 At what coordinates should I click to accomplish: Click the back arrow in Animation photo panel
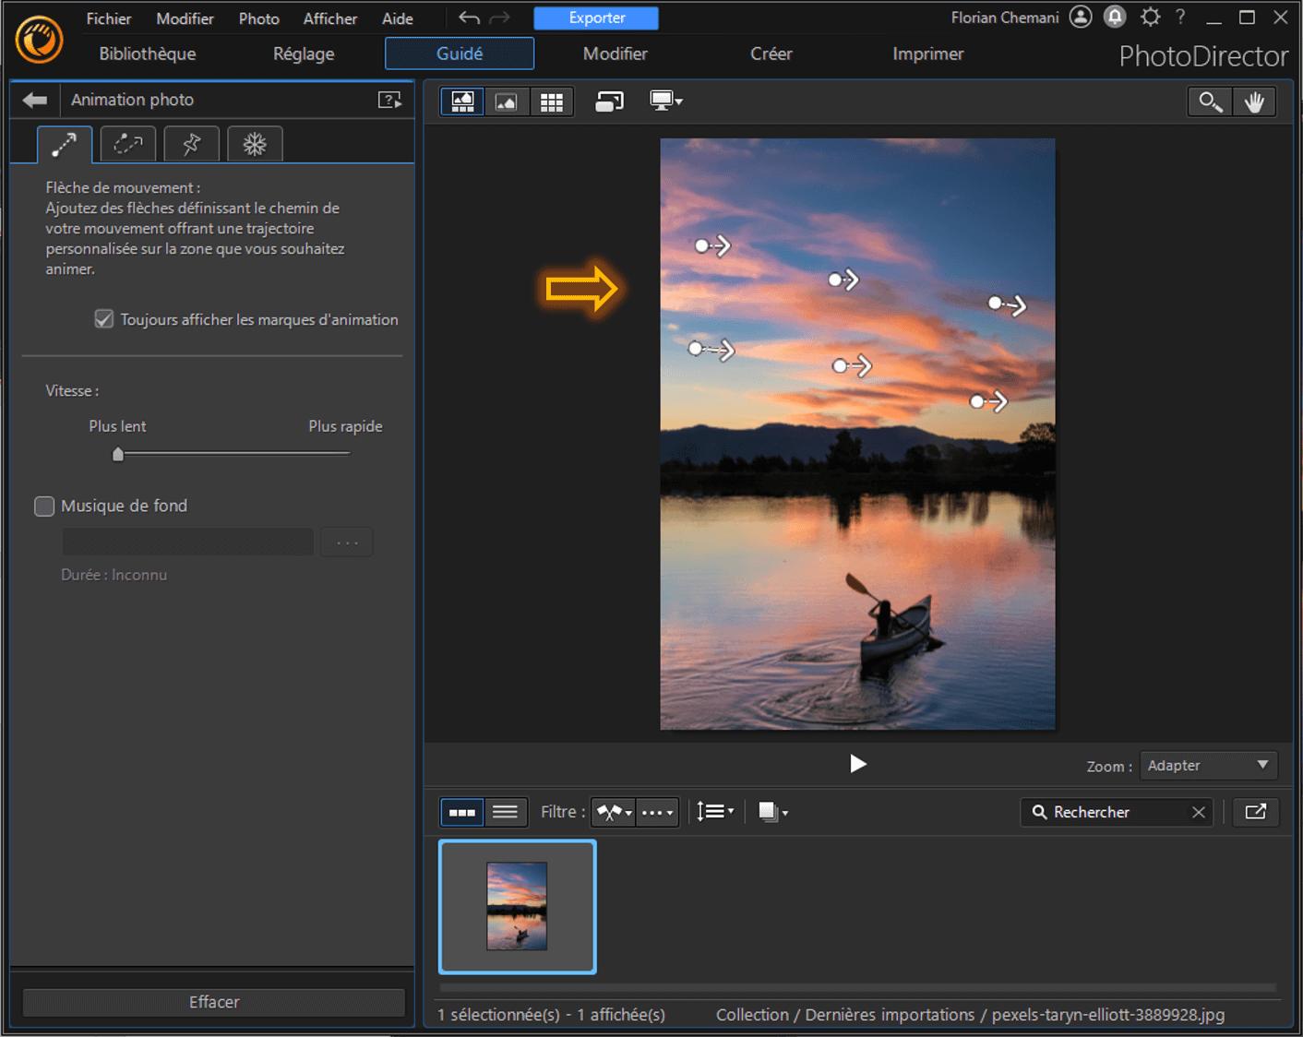point(35,100)
